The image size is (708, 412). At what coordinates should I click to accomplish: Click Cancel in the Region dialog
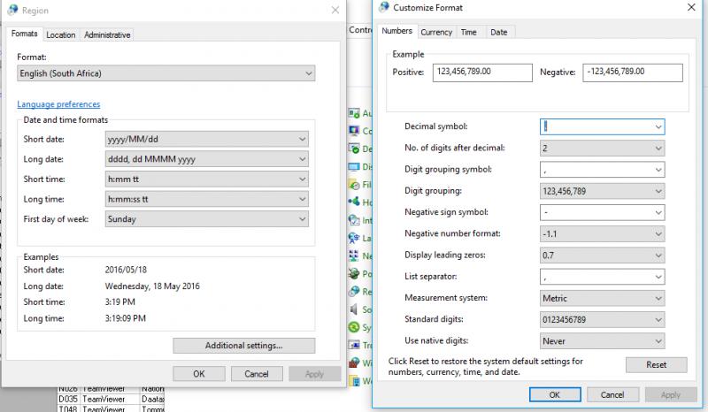click(256, 374)
